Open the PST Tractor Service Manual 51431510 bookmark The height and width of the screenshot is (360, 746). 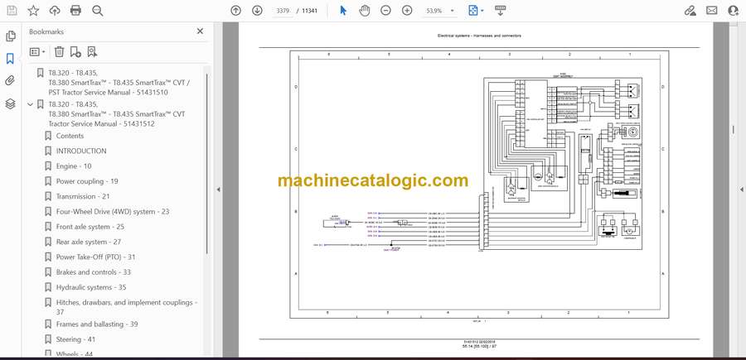click(119, 83)
